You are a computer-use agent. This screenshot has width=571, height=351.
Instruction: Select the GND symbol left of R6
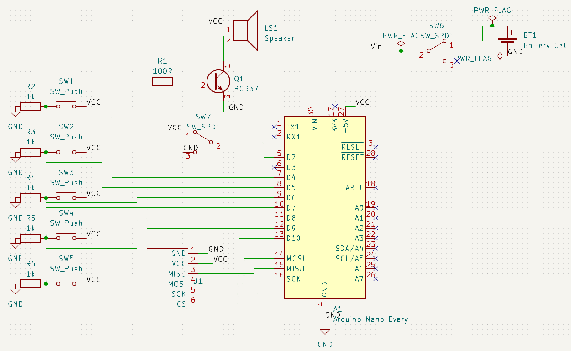[x=15, y=291]
